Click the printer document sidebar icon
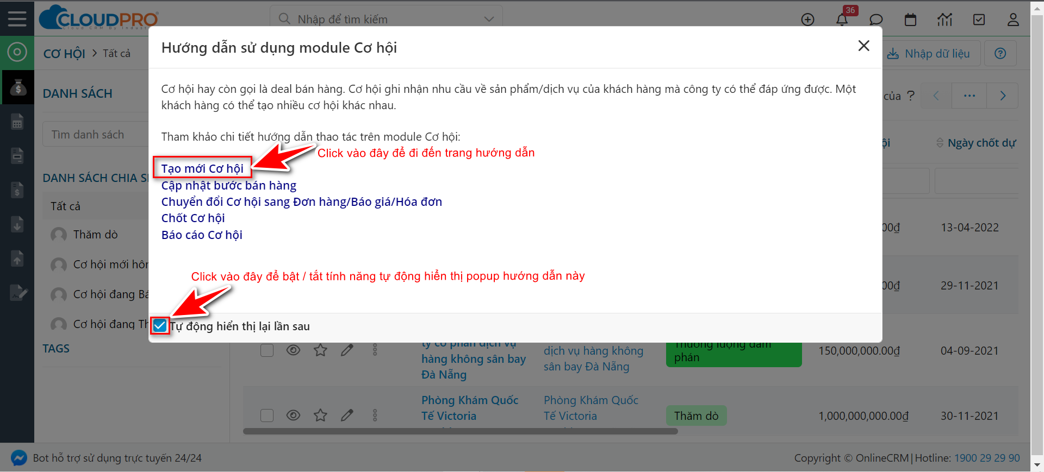 coord(17,156)
